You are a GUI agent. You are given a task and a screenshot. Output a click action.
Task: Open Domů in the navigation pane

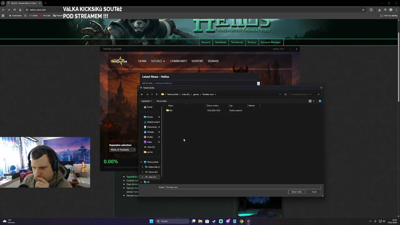pyautogui.click(x=148, y=107)
